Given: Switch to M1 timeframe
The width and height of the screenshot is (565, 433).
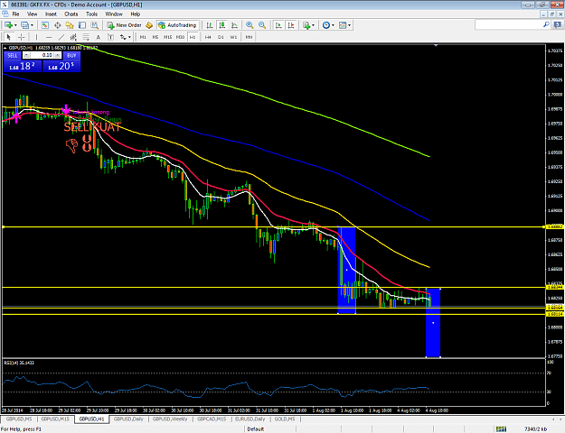Looking at the screenshot, I should (x=143, y=37).
